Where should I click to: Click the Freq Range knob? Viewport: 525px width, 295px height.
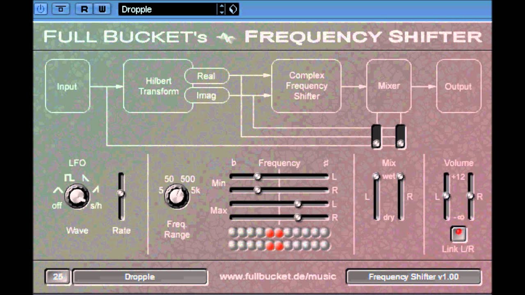coord(177,197)
